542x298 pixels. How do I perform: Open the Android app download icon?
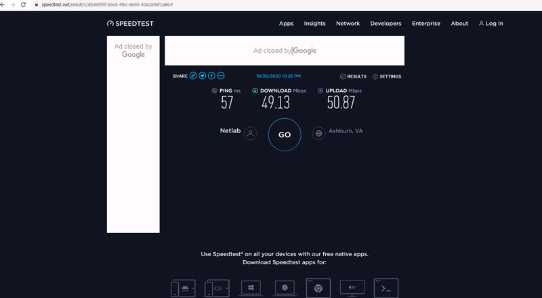pos(183,288)
